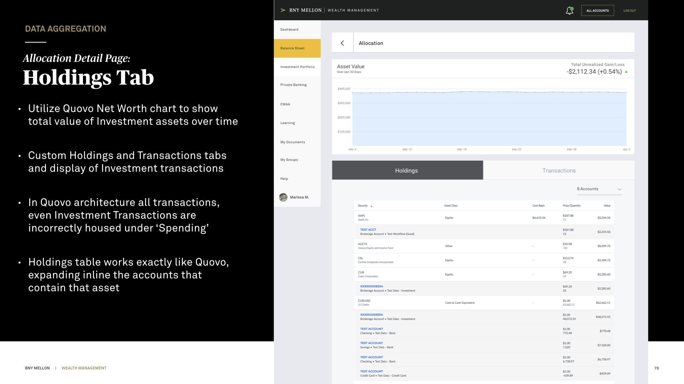Click the -$439.89 credit card value
The image size is (684, 384).
pos(605,374)
